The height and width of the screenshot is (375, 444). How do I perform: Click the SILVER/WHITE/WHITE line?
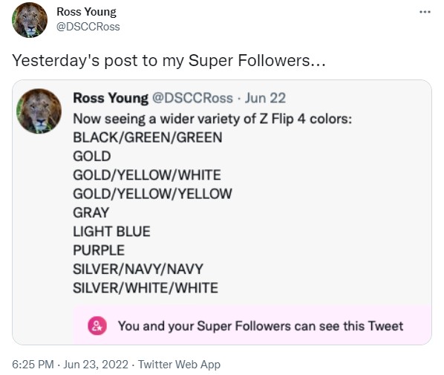coord(146,288)
